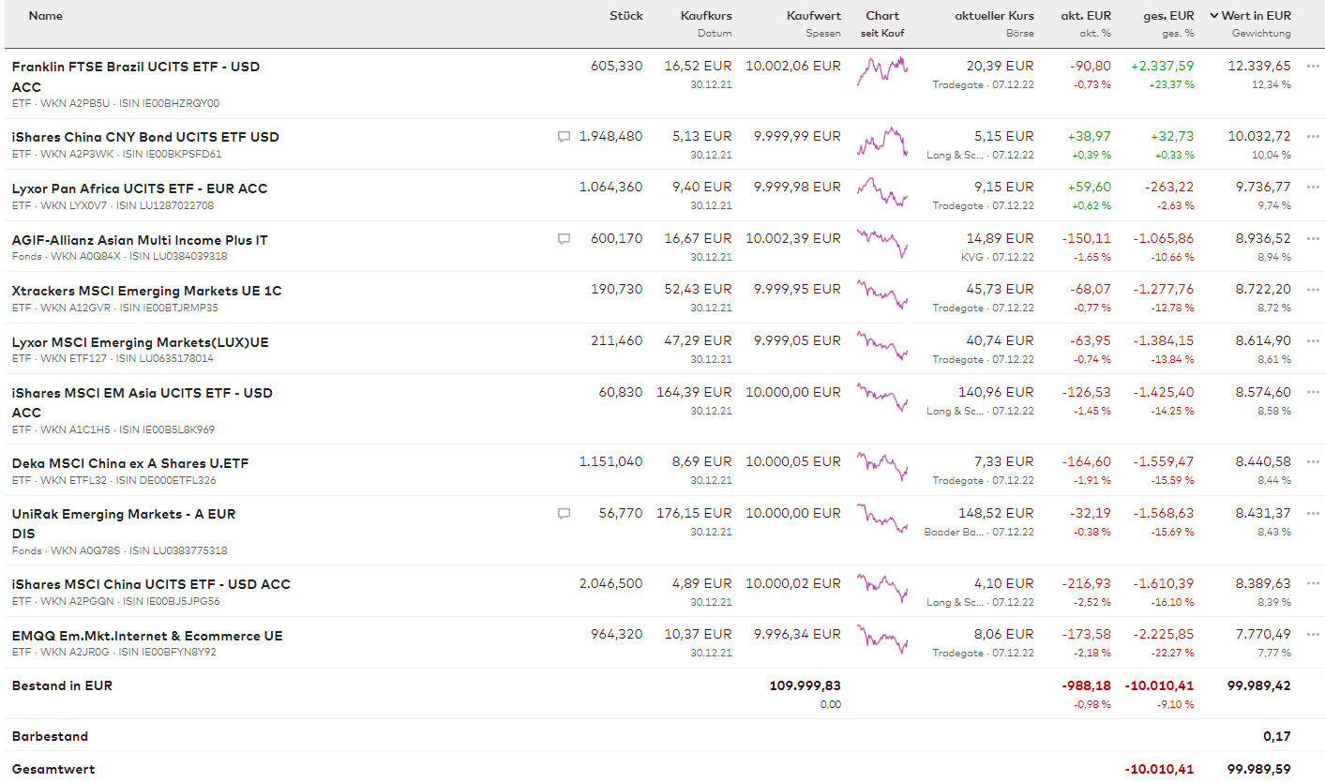Open comment icon for UniRak Emerging Markets
Image resolution: width=1325 pixels, height=783 pixels.
click(564, 514)
